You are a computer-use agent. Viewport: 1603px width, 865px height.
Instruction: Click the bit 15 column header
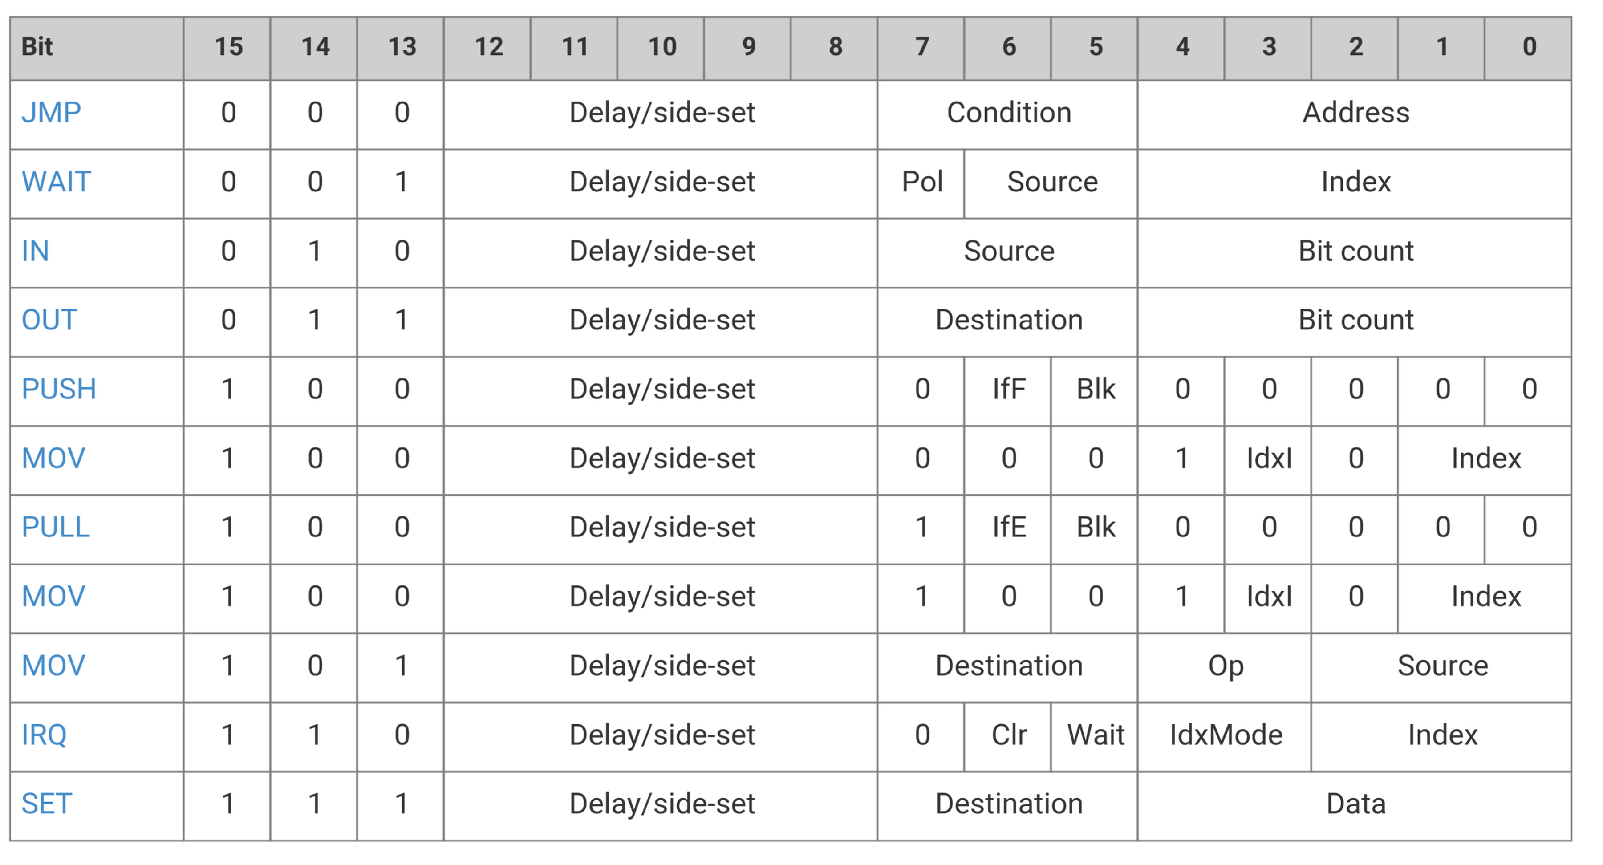[227, 49]
